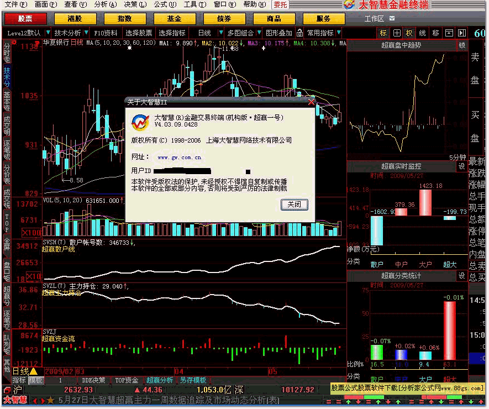
Task: Toggle the crosshair cursor icon
Action: click(397, 33)
